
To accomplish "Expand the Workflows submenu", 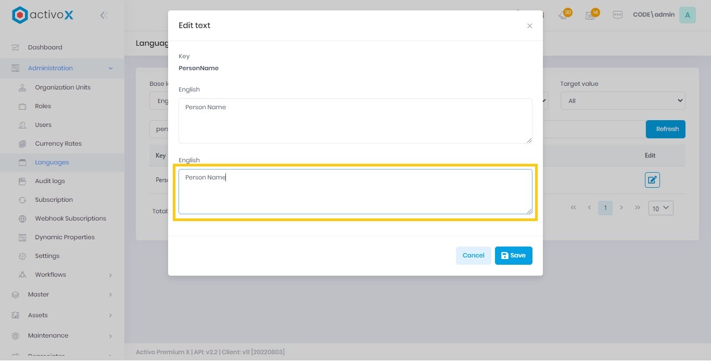I will [x=110, y=275].
